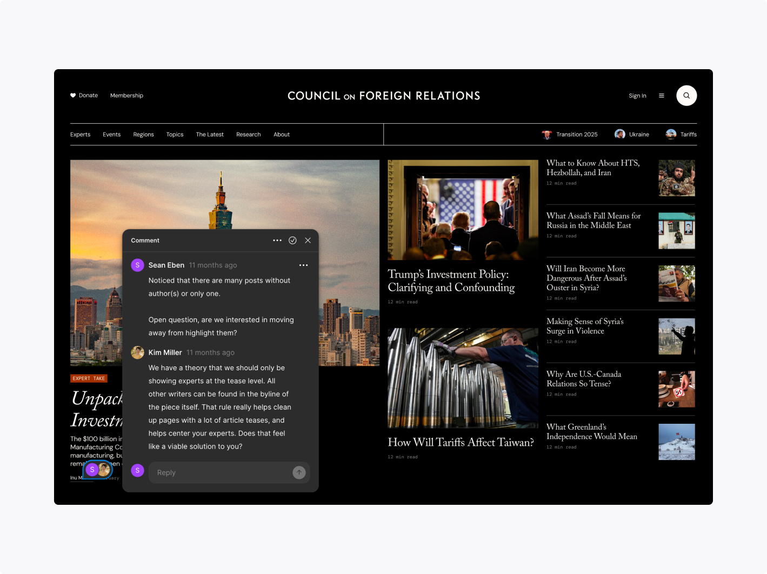Open the Regions menu
This screenshot has height=574, width=767.
point(144,135)
